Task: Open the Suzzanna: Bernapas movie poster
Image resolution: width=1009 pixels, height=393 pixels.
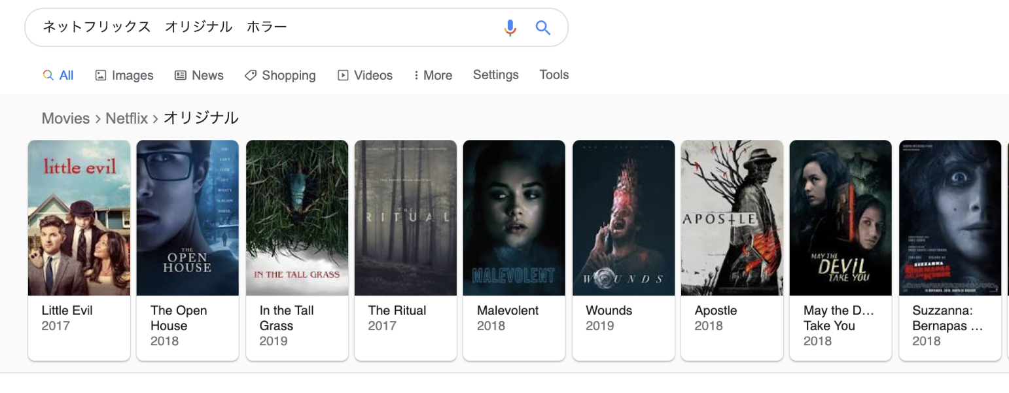Action: pyautogui.click(x=950, y=218)
